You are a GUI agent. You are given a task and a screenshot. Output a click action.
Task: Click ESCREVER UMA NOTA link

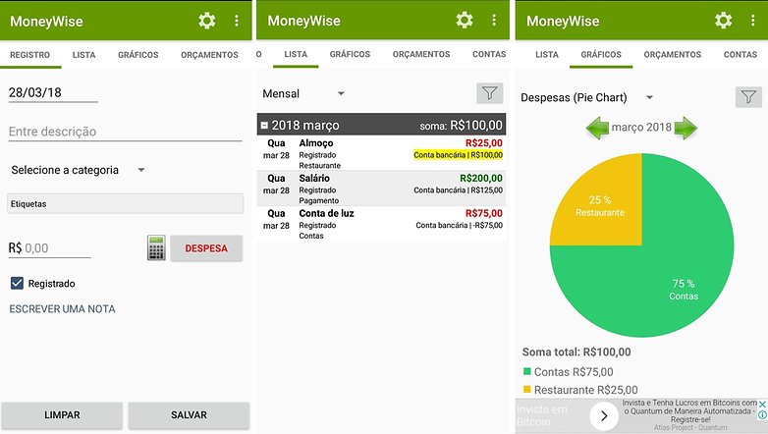click(62, 309)
